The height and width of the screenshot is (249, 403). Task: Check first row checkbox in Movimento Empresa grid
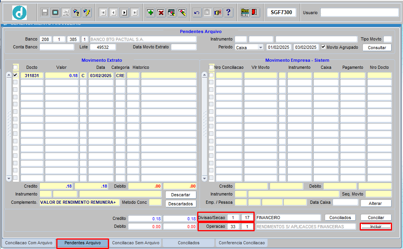tap(211, 75)
